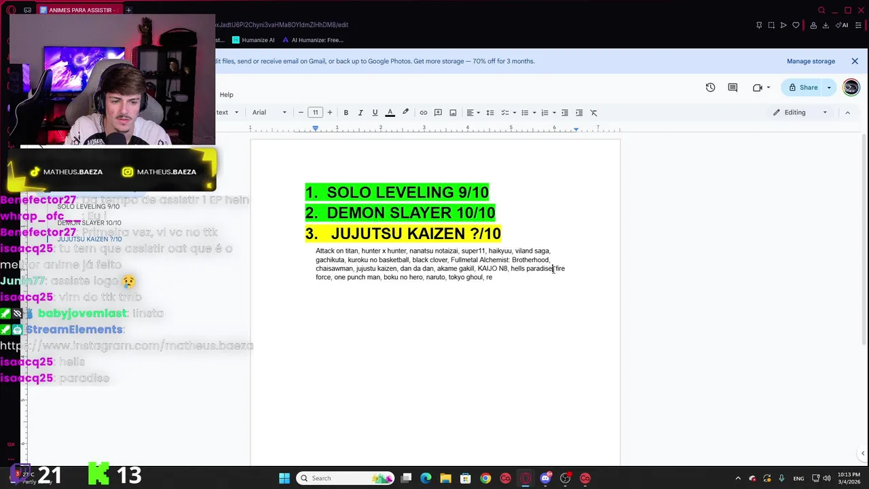Click the browser search magnifier icon
Viewport: 869px width, 489px height.
(x=821, y=10)
